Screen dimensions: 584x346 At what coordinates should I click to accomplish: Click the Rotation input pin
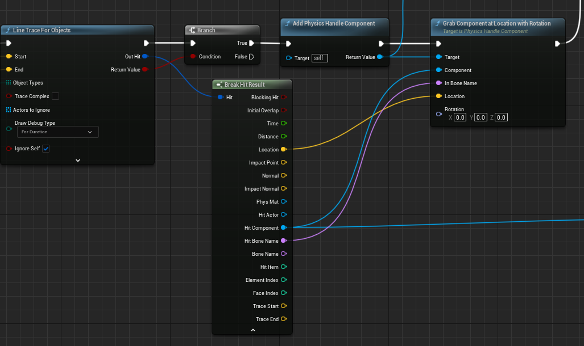pos(439,113)
